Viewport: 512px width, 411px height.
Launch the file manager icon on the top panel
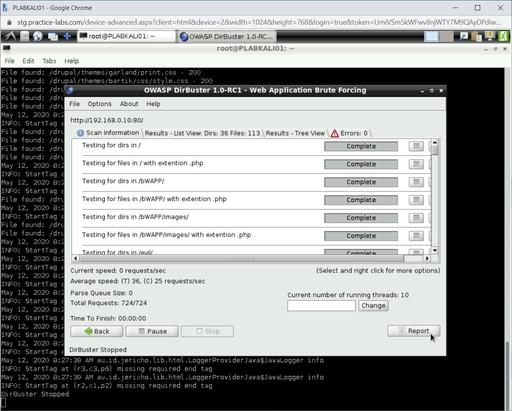pos(24,36)
